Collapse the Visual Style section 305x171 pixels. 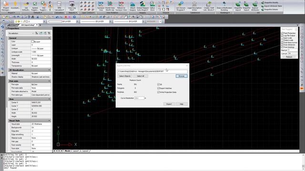tap(49, 121)
